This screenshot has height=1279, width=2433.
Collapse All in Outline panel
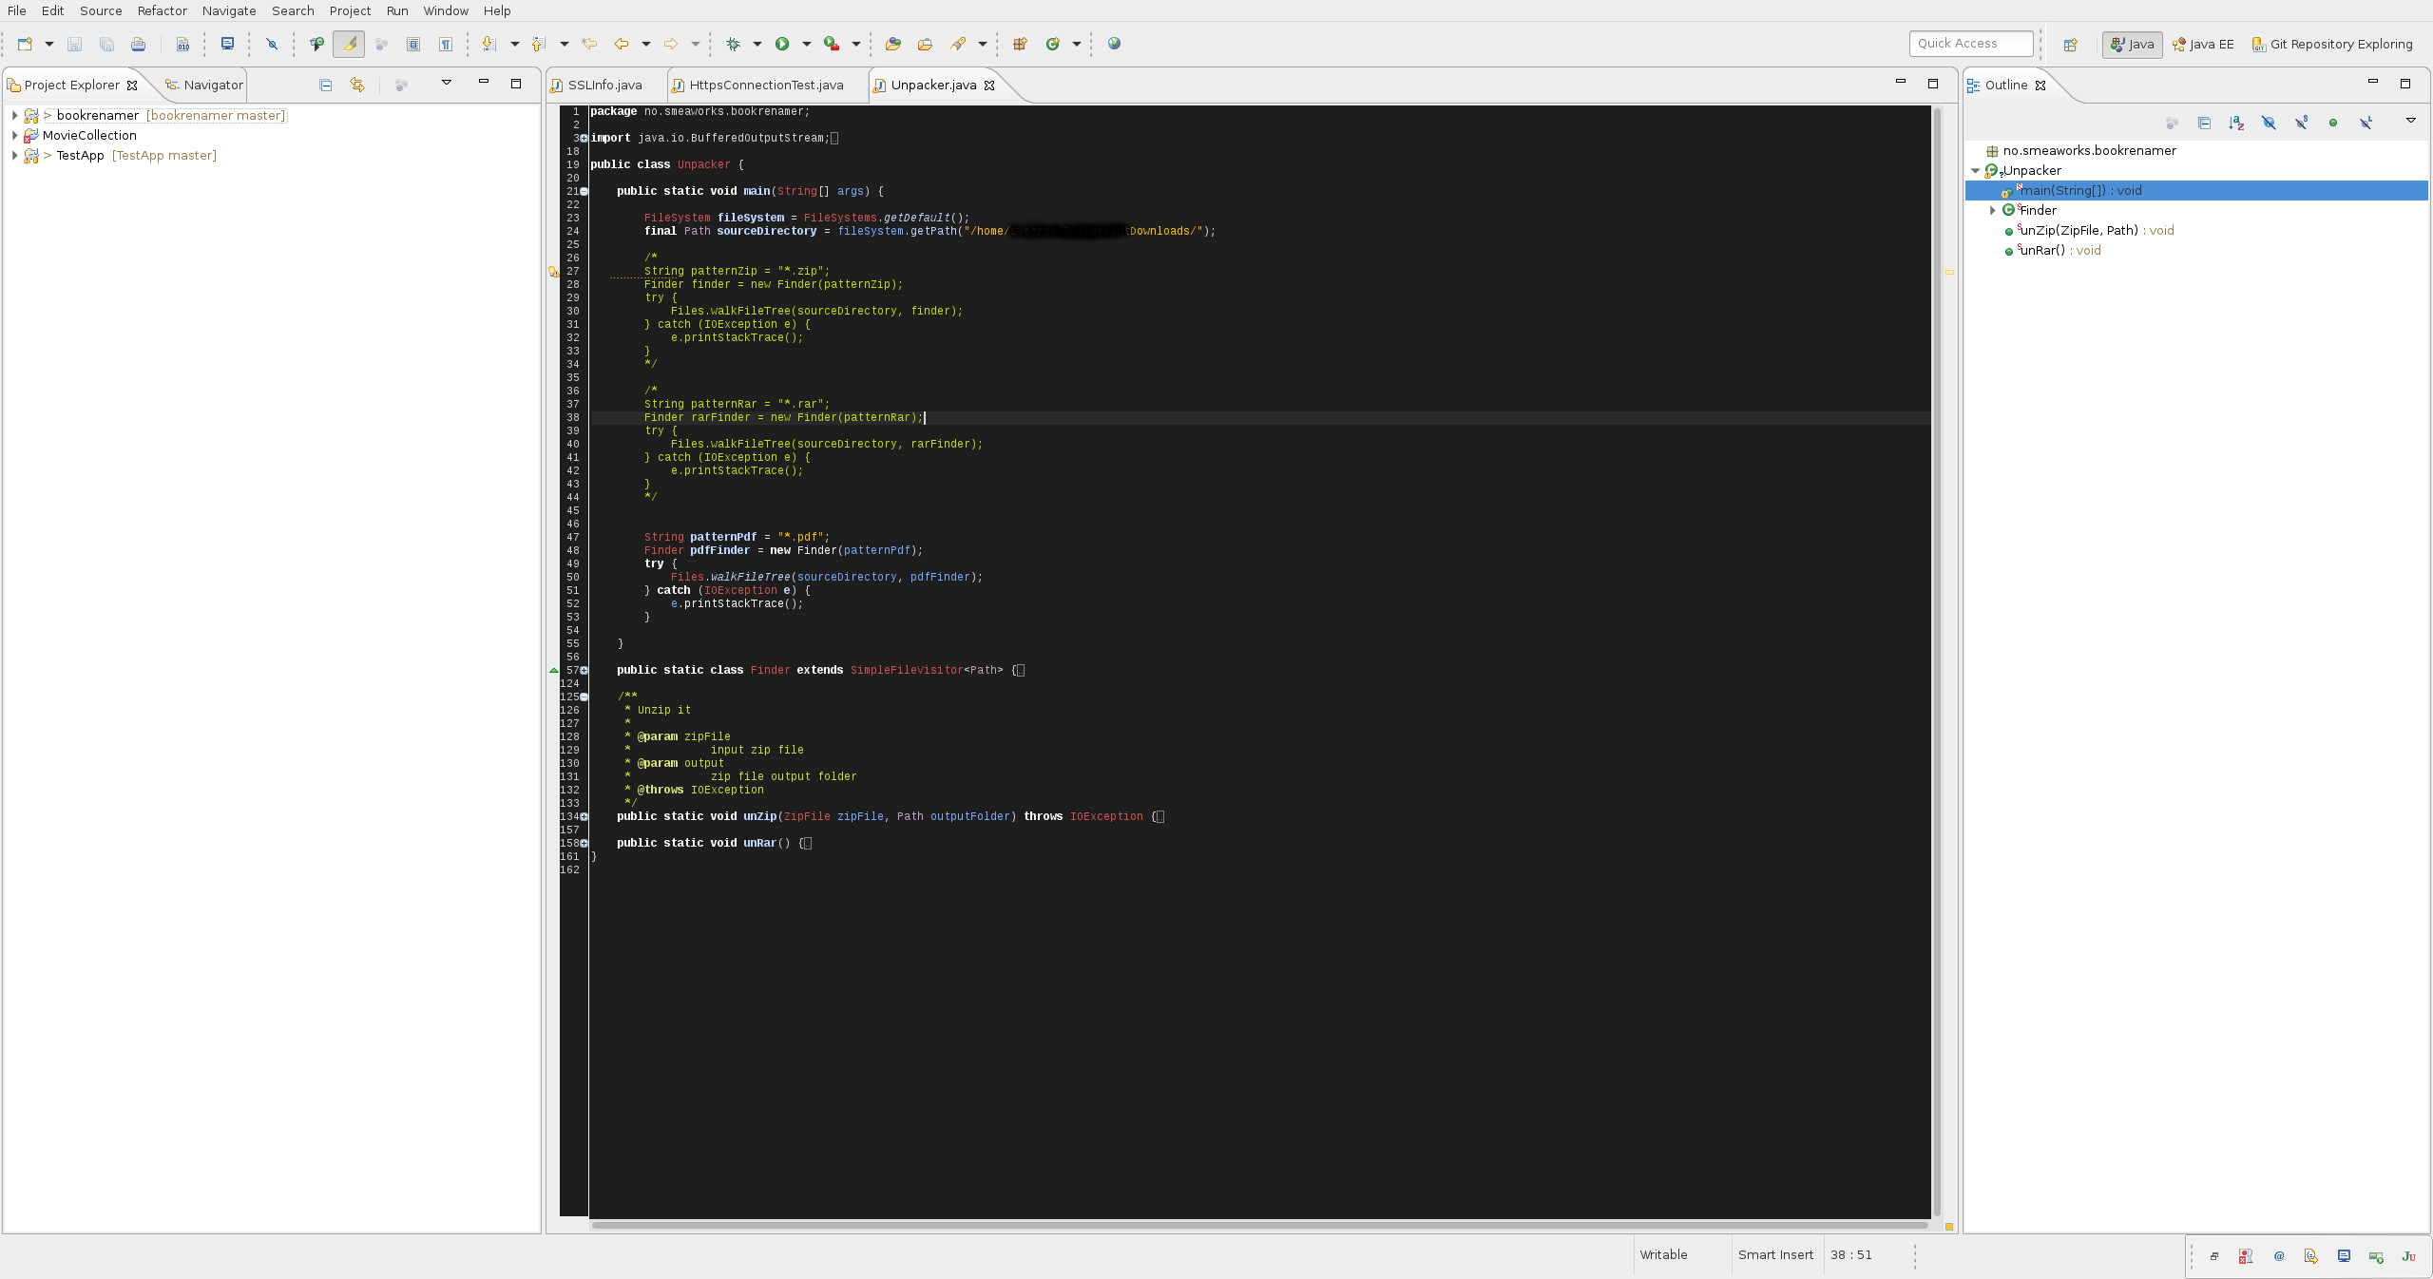[x=2204, y=123]
